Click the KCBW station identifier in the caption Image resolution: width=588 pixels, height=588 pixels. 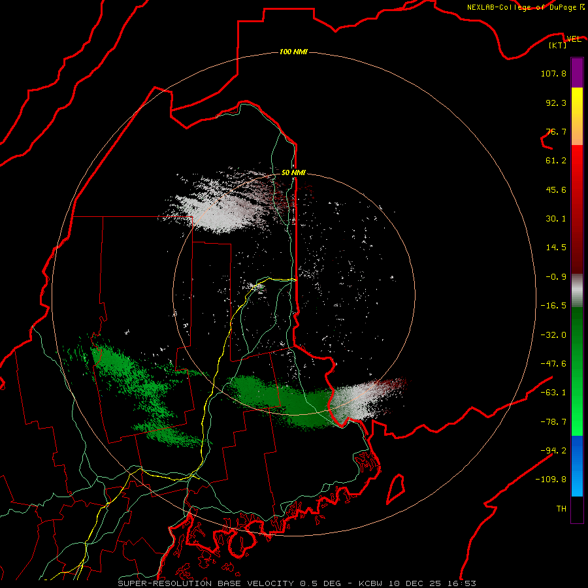click(x=371, y=583)
